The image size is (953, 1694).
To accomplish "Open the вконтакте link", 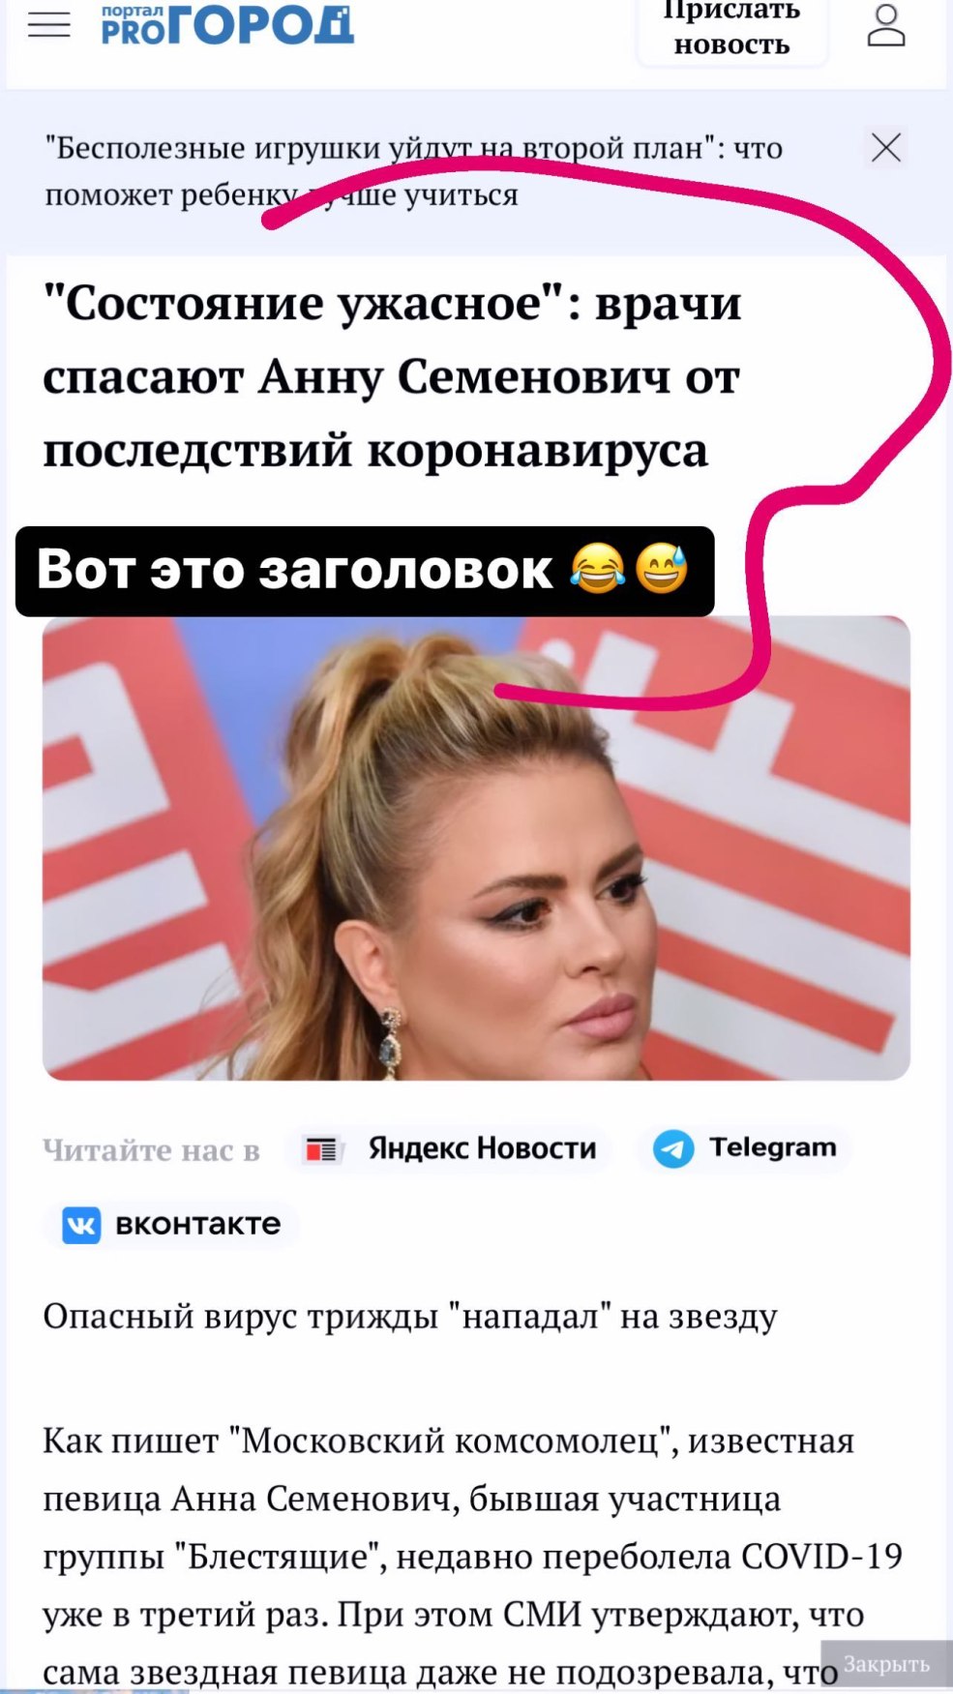I will point(171,1225).
